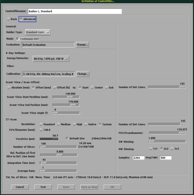The image size is (194, 195).
Task: Click the Save button
Action: (x=66, y=187)
